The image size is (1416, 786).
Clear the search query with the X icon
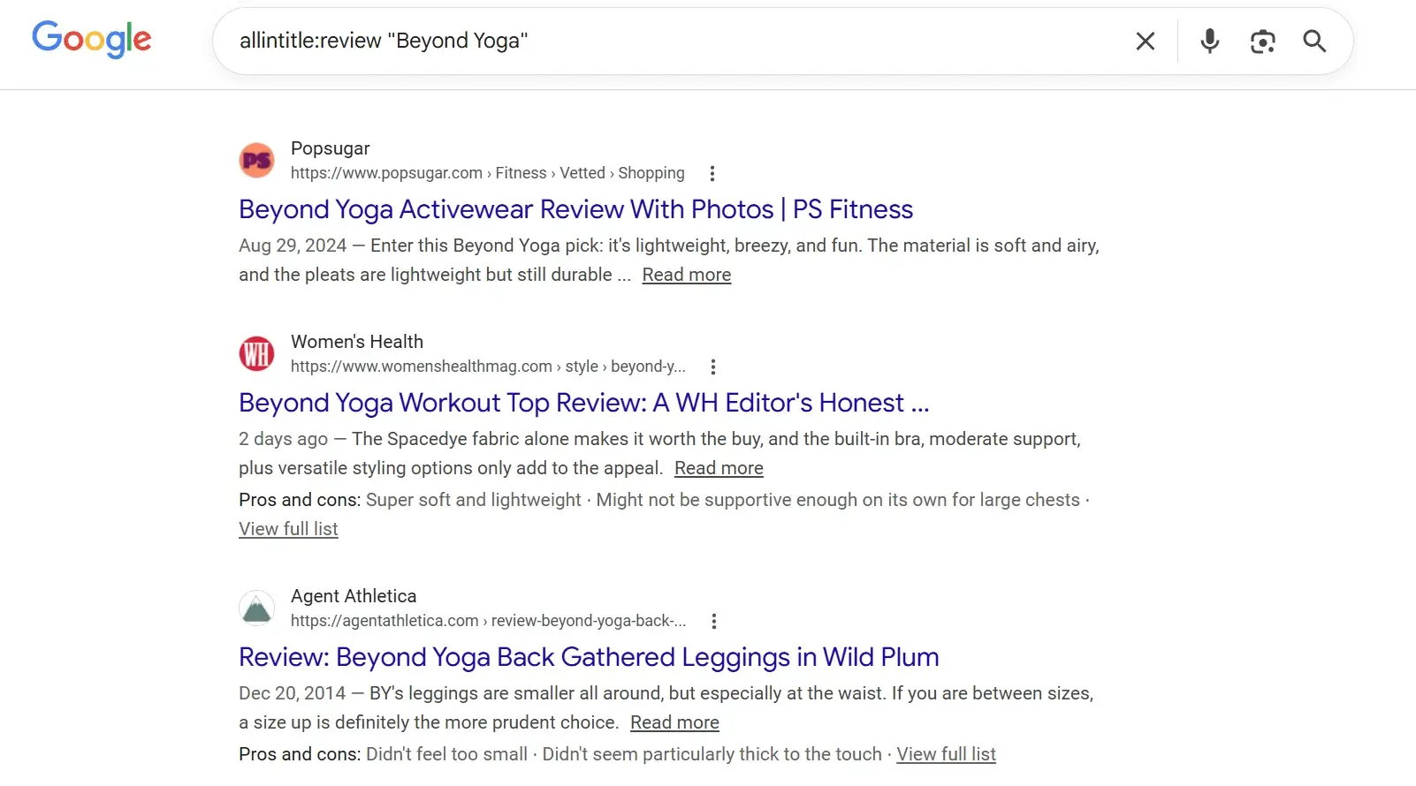point(1146,41)
